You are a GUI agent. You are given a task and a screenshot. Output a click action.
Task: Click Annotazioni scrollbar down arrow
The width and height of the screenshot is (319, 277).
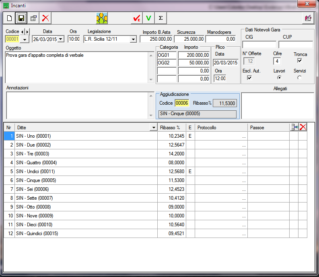click(151, 115)
